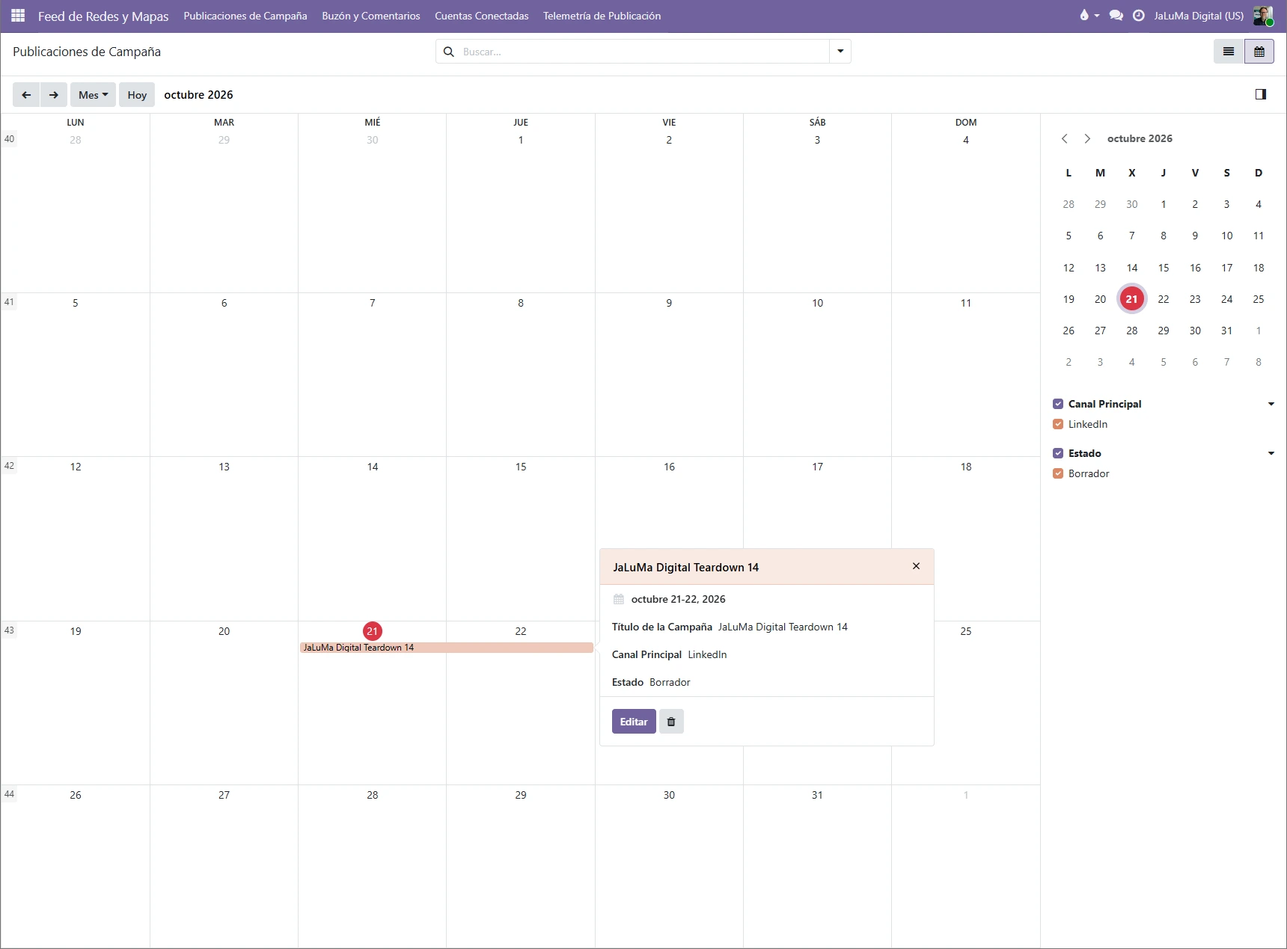
Task: Close the JaLuMa Digital Teardown 14 popover
Action: [916, 566]
